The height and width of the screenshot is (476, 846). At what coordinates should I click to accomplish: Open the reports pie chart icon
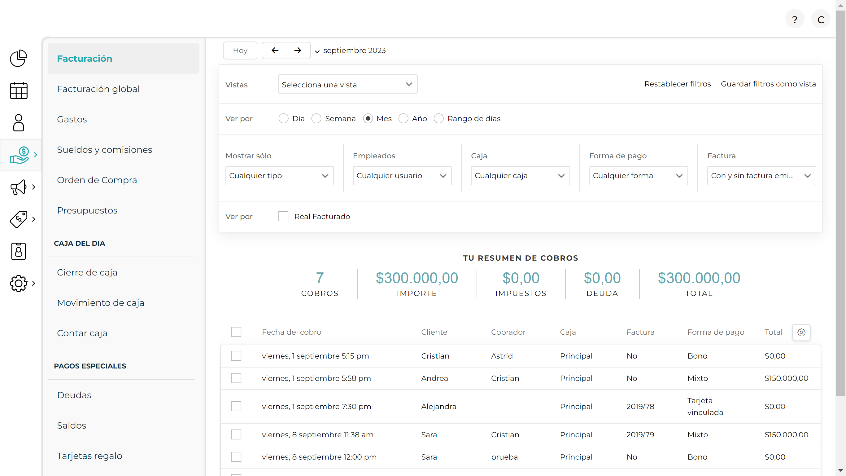(18, 58)
